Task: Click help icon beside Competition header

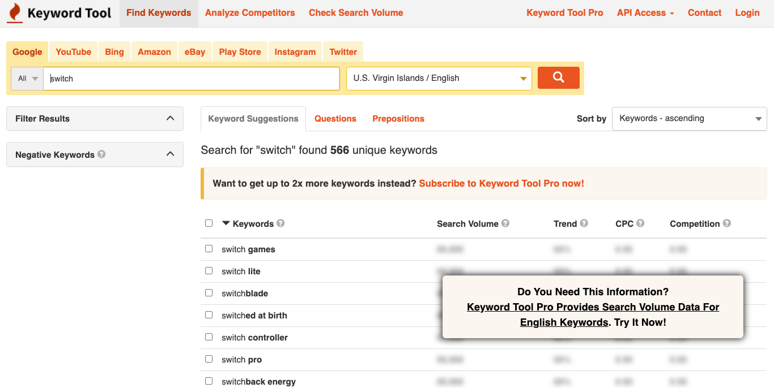Action: (726, 223)
